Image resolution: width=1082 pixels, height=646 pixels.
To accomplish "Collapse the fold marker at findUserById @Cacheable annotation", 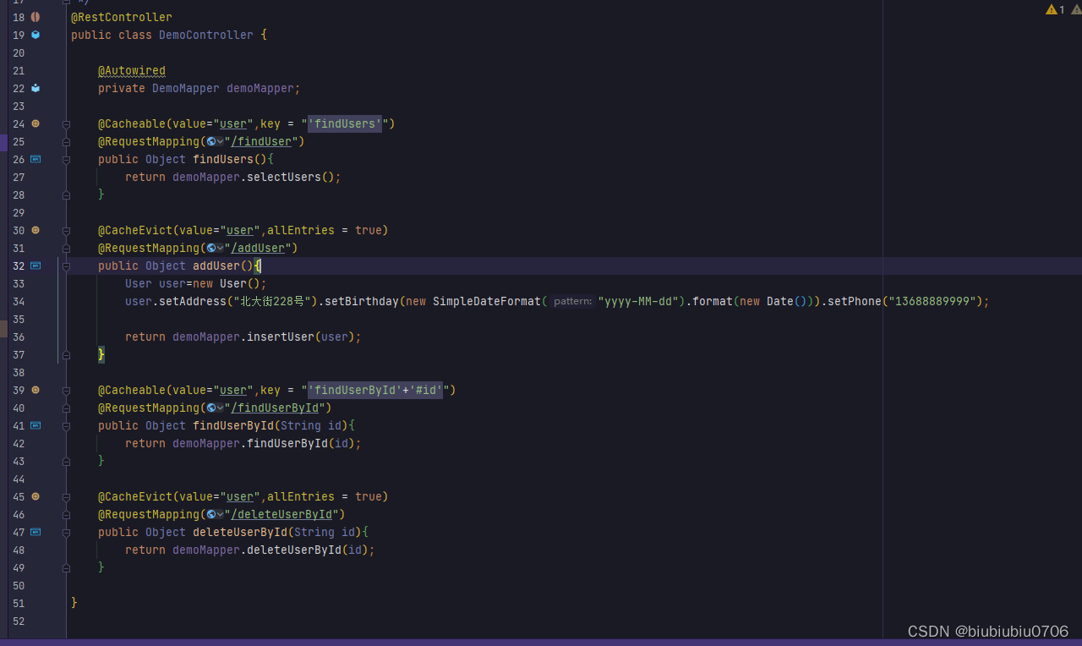I will click(x=66, y=390).
